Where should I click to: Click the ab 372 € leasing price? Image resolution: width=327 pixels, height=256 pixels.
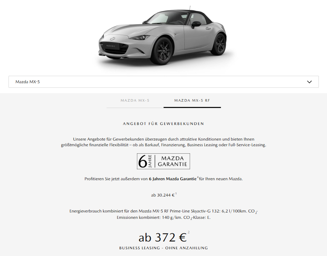coord(162,238)
